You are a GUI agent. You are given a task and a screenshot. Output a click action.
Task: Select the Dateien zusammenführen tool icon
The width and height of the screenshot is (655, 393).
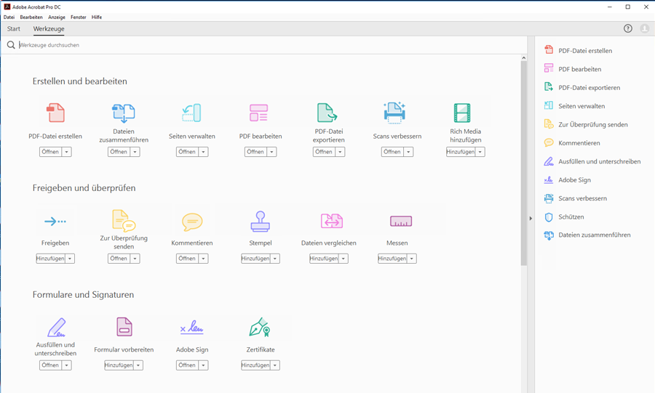point(124,113)
